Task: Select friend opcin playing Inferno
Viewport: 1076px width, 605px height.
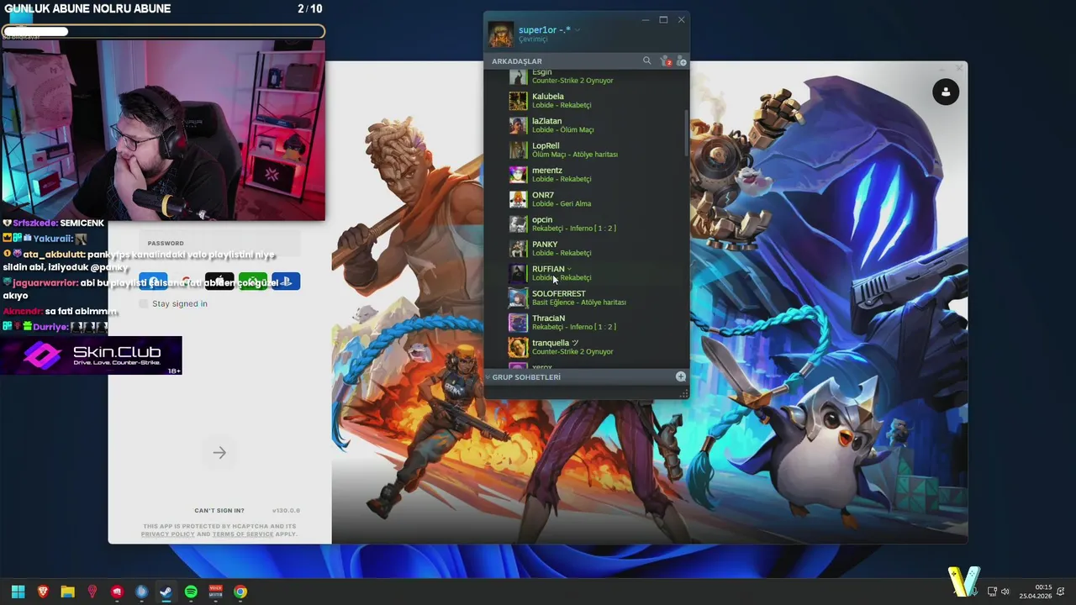Action: (x=587, y=224)
